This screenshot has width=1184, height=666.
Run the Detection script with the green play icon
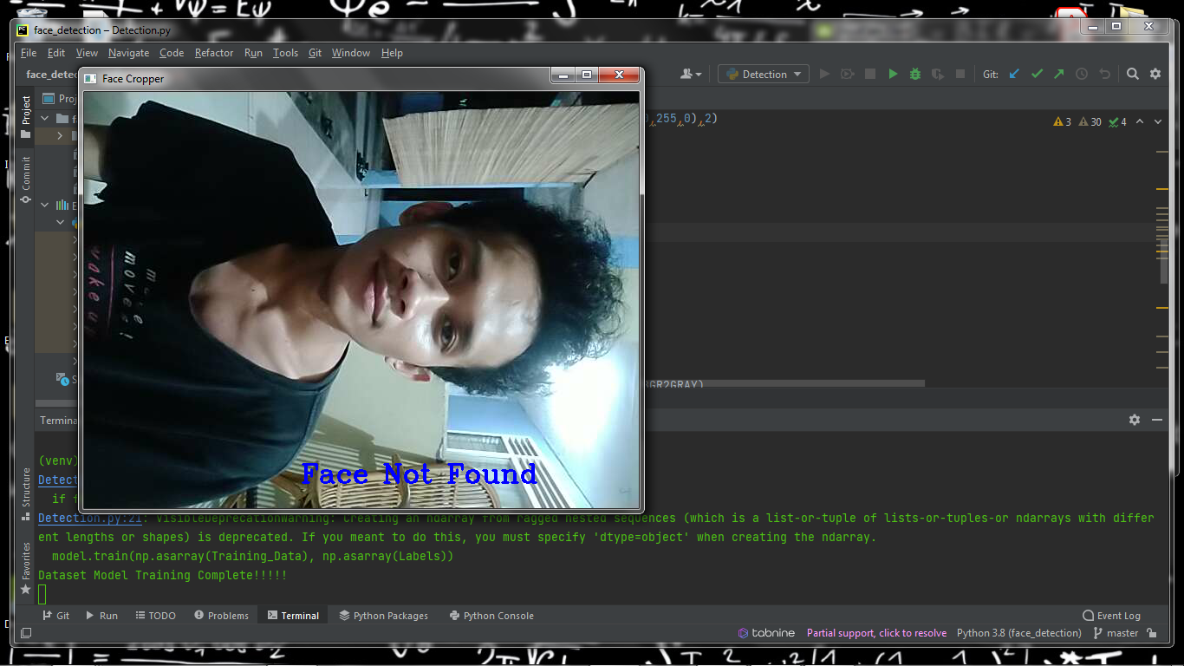click(x=893, y=74)
